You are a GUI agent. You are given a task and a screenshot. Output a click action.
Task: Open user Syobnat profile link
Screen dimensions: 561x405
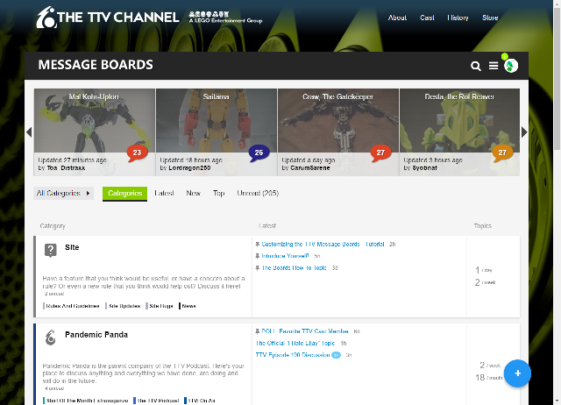[x=424, y=168]
